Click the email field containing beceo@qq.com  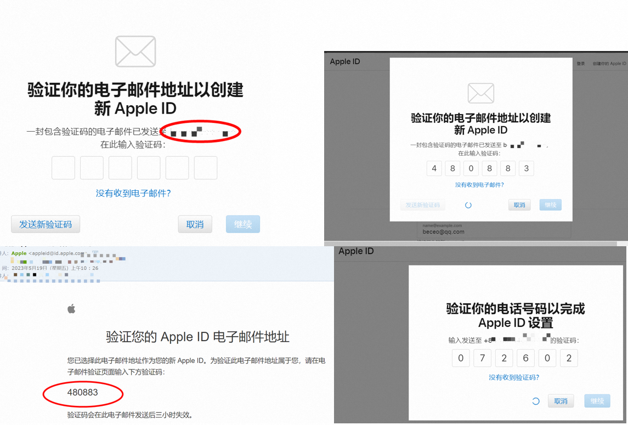click(x=494, y=230)
